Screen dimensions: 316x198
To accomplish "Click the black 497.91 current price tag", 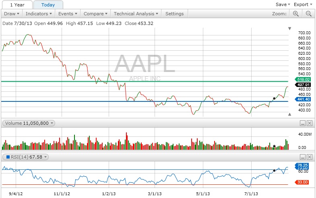I will pos(303,85).
